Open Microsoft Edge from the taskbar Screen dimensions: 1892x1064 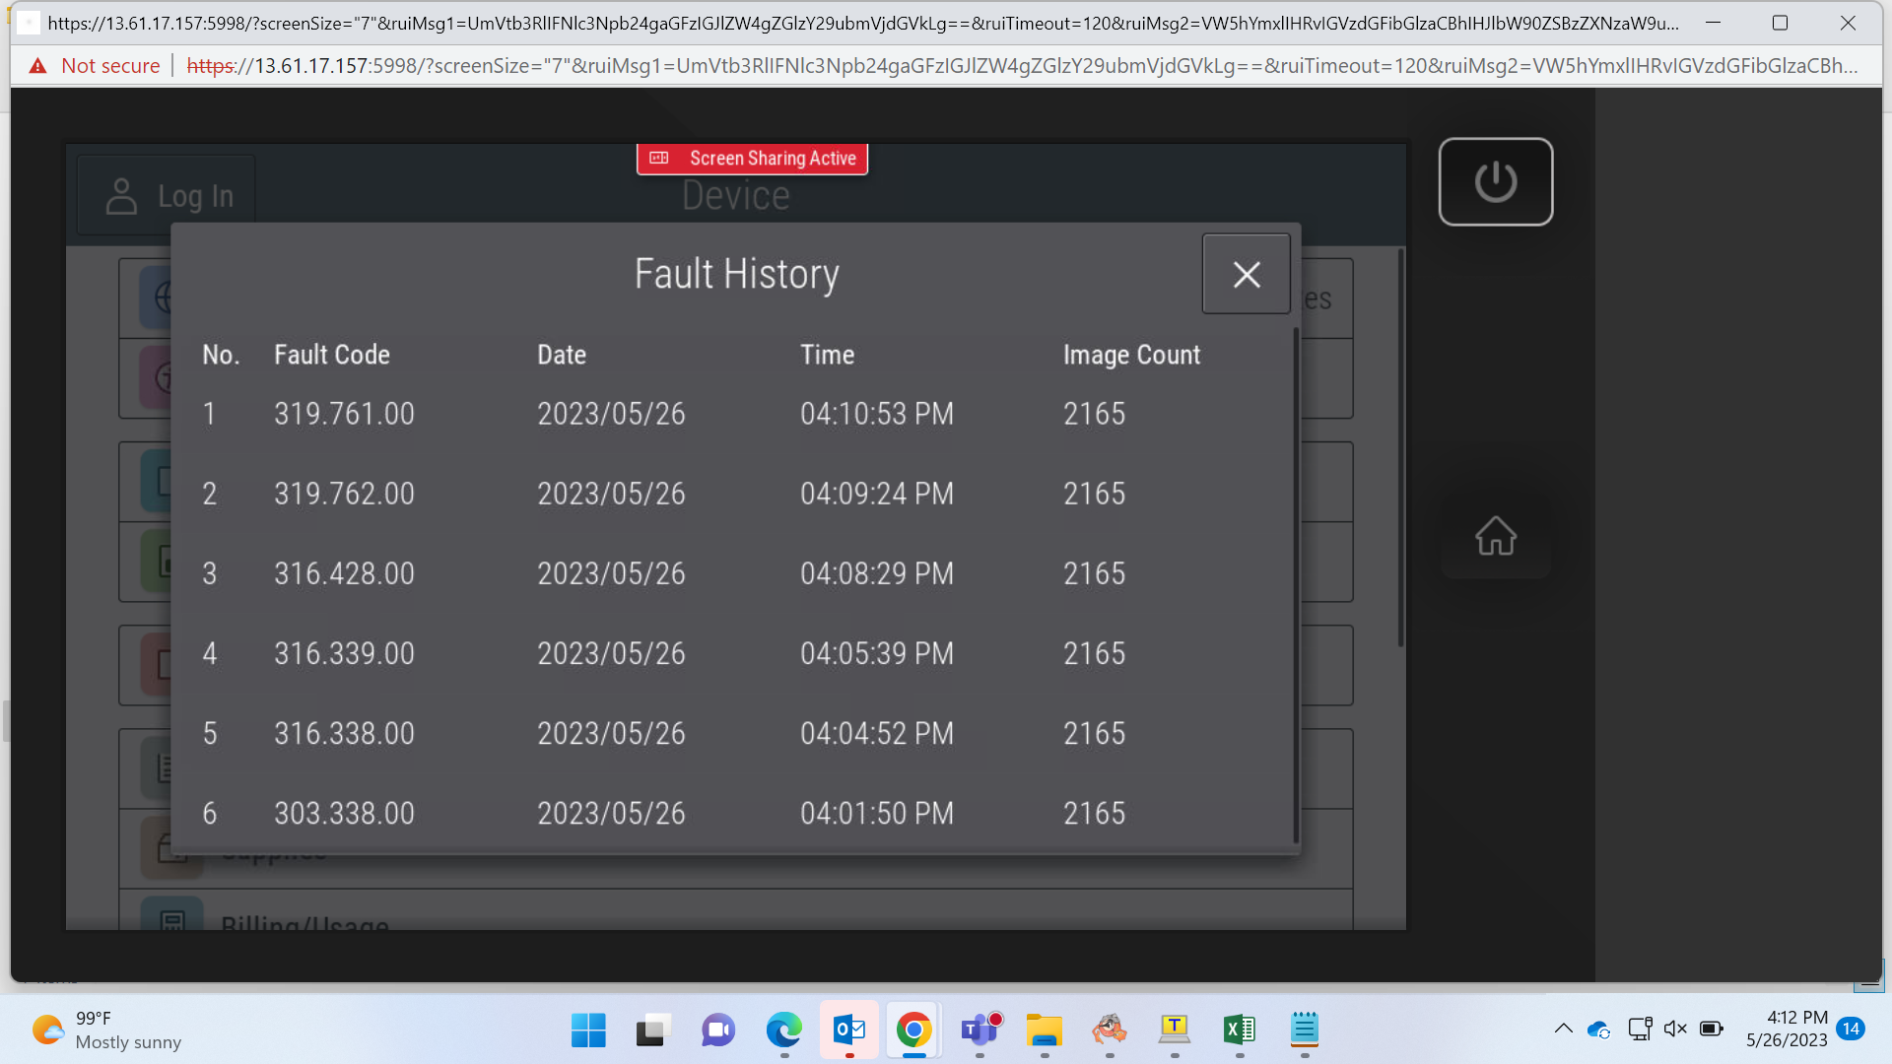click(x=784, y=1031)
